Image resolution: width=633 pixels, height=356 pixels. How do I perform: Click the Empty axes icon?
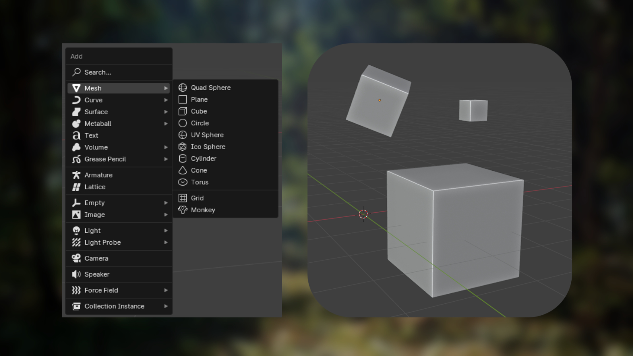pyautogui.click(x=76, y=203)
